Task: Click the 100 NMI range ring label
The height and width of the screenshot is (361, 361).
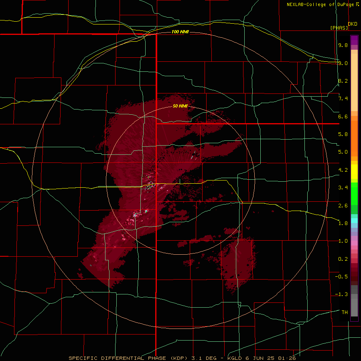Action: click(180, 32)
